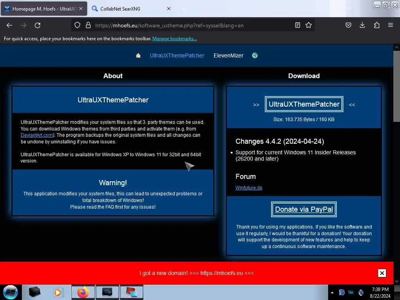Bookmark this page with the star icon
The height and width of the screenshot is (300, 400).
point(309,25)
